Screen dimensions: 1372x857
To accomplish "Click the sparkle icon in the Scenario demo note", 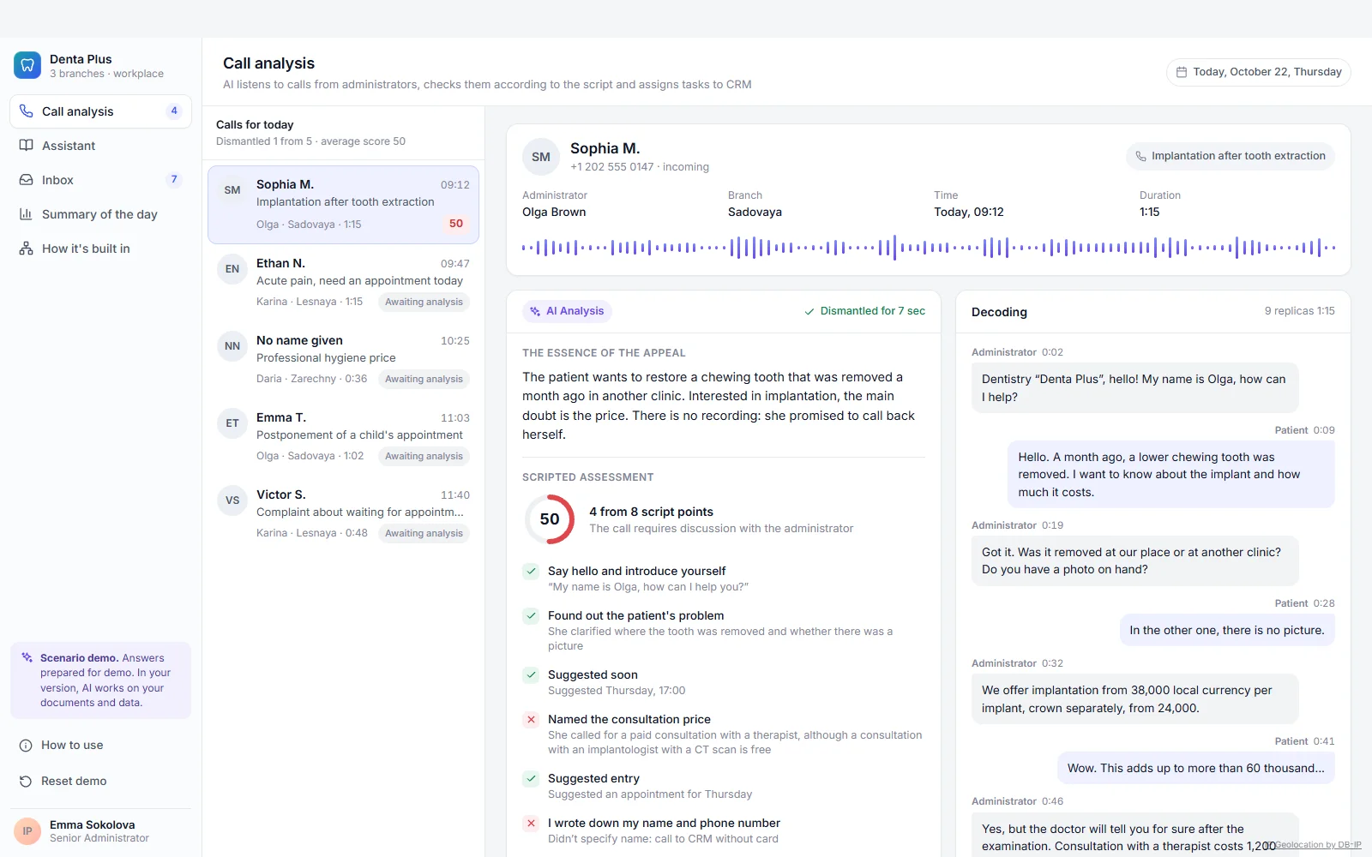I will coord(27,658).
